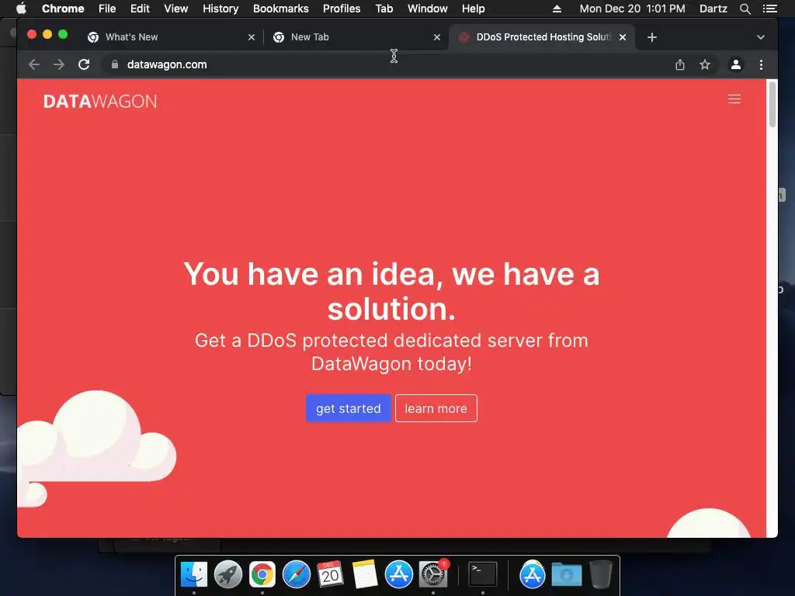The height and width of the screenshot is (596, 795).
Task: Open Spotlight search
Action: coord(745,9)
